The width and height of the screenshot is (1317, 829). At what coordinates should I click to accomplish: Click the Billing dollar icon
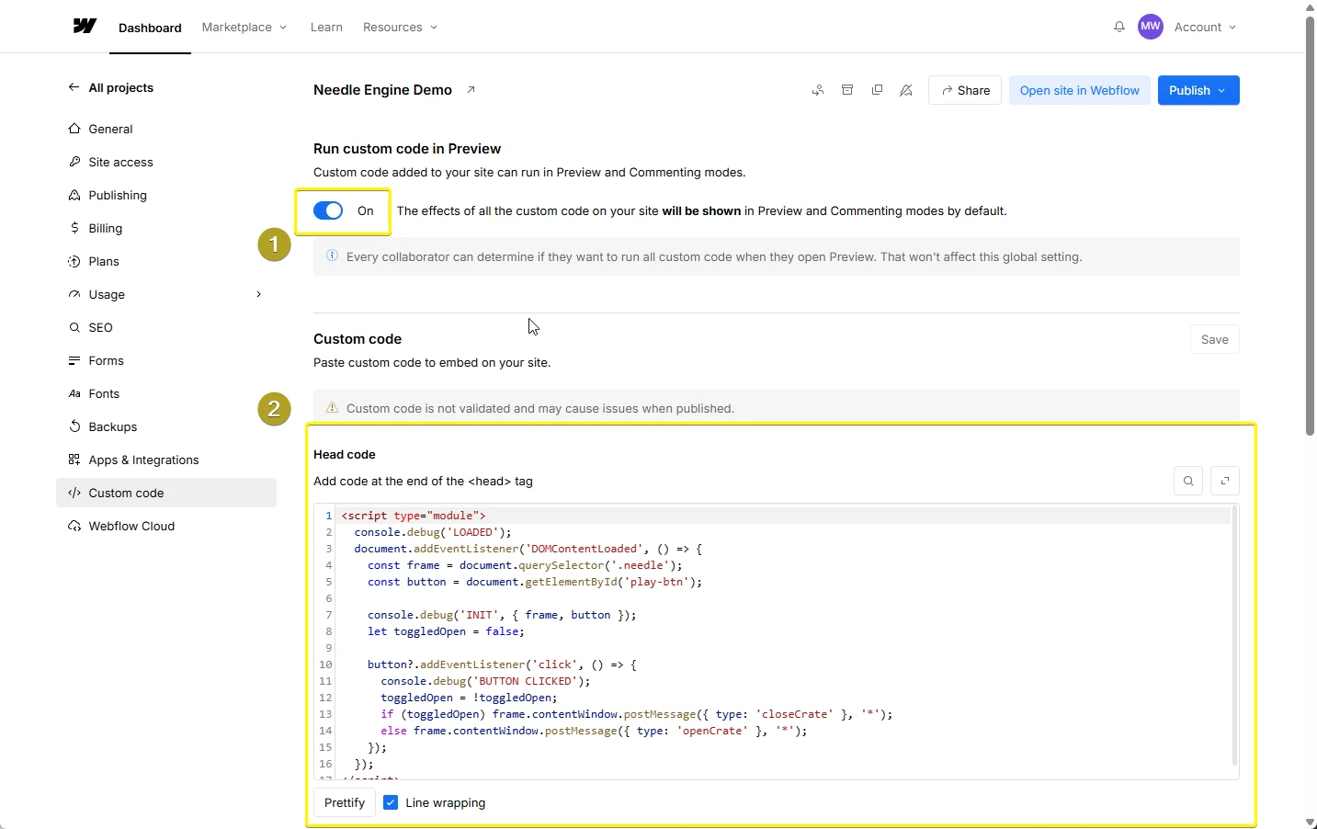tap(74, 228)
